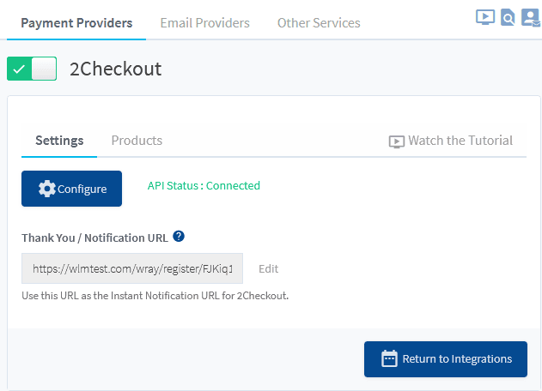Focus the Thank You / Notification URL field

(132, 268)
